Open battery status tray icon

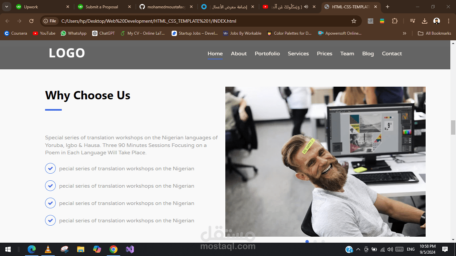(374, 249)
